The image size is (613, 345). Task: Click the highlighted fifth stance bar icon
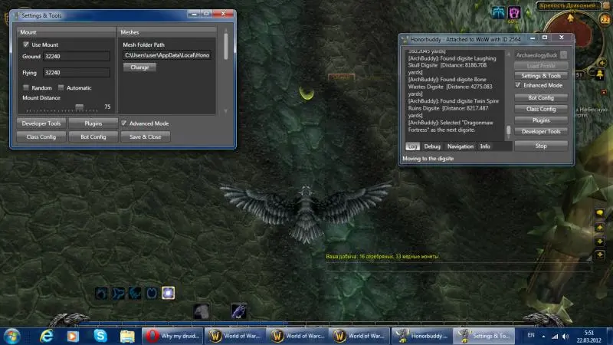pos(168,293)
